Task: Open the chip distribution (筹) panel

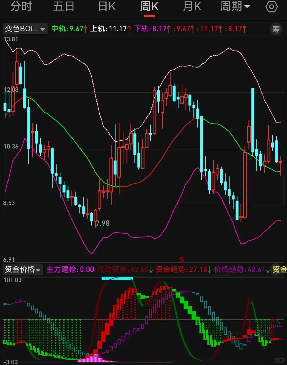Action: coord(276,29)
